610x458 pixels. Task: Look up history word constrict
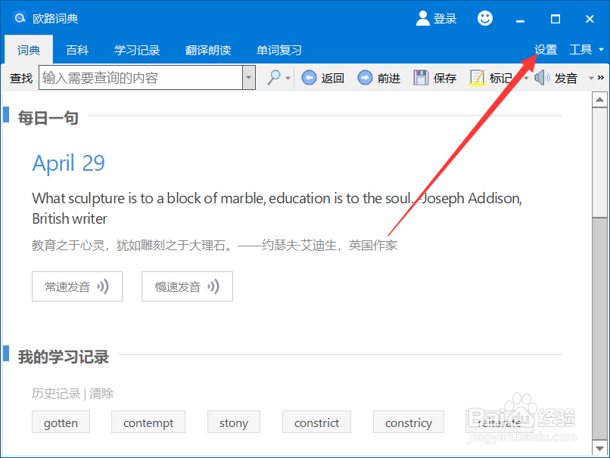coord(316,422)
